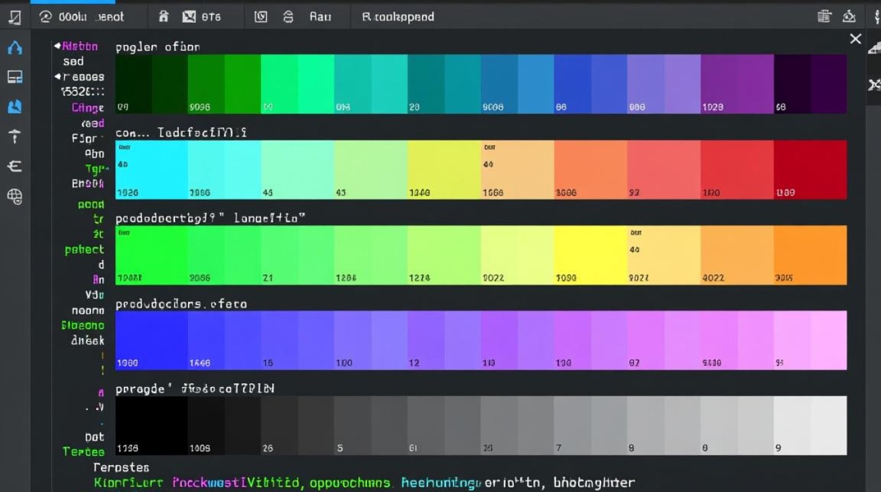Open the 'R tookppend' tab
Viewport: 881px width, 492px height.
tap(398, 17)
